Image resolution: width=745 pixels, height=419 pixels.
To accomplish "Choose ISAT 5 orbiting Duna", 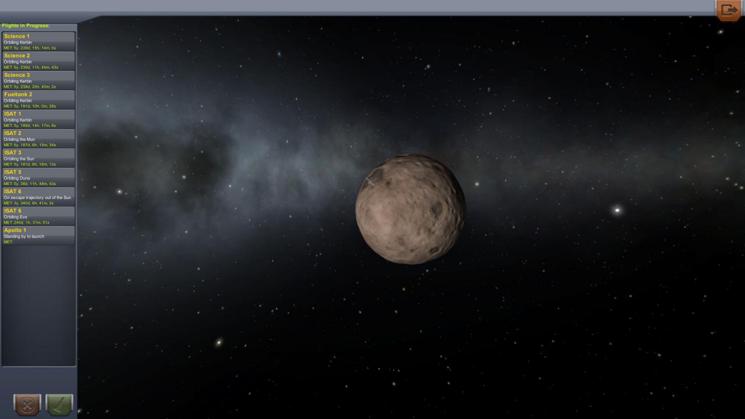I will click(x=38, y=177).
